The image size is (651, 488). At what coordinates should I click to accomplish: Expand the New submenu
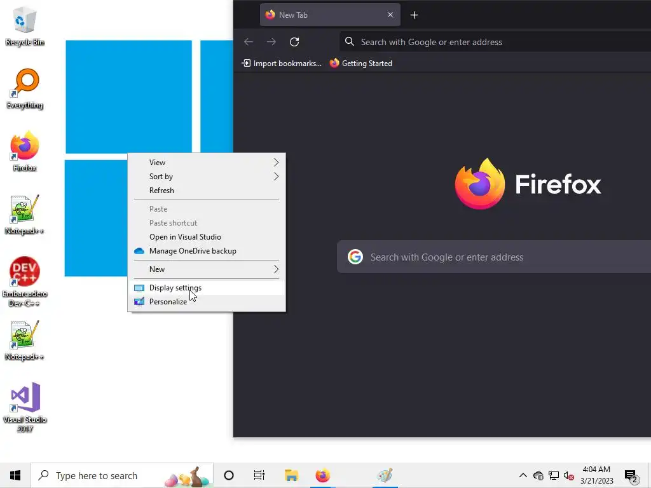coord(207,269)
